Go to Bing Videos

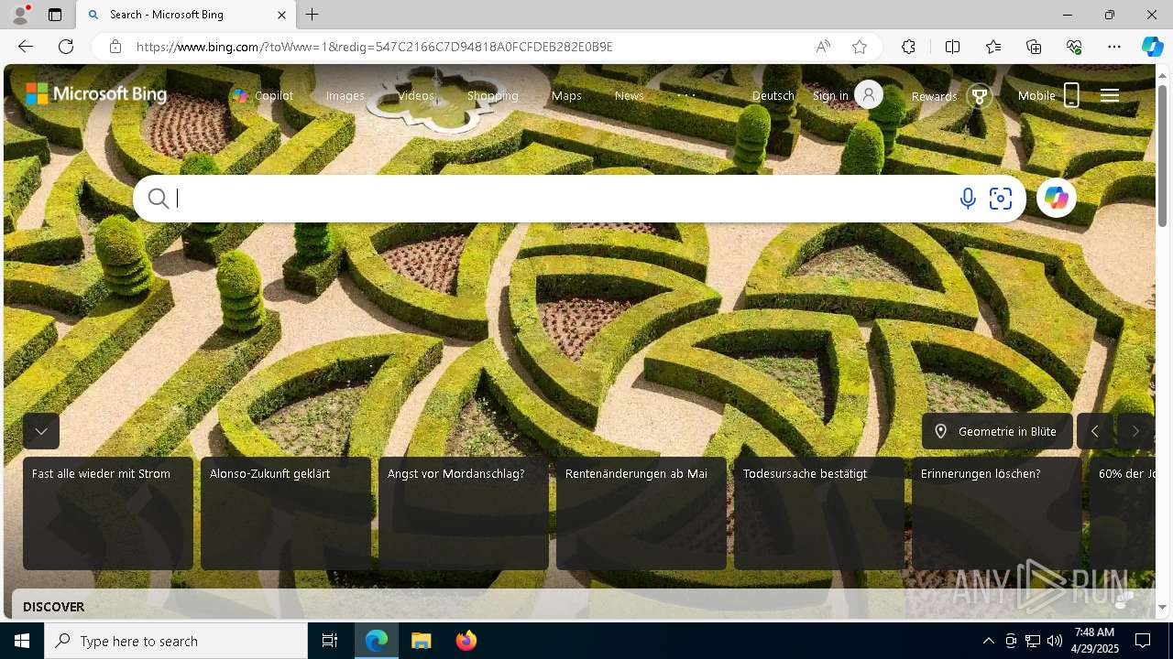coord(416,95)
